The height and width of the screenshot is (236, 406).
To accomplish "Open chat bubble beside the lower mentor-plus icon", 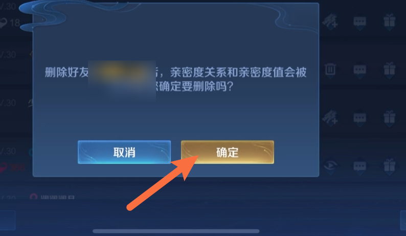I will point(359,119).
